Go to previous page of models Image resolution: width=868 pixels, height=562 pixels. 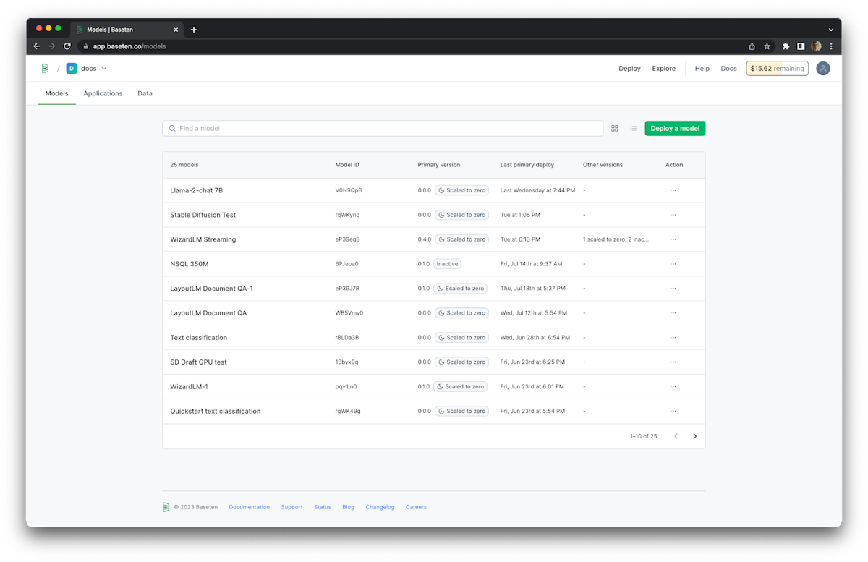click(676, 436)
